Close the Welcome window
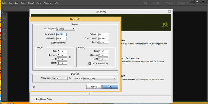The width and height of the screenshot is (208, 104). [170, 12]
